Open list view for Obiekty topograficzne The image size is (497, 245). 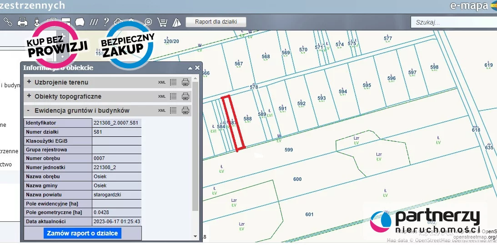(x=173, y=96)
